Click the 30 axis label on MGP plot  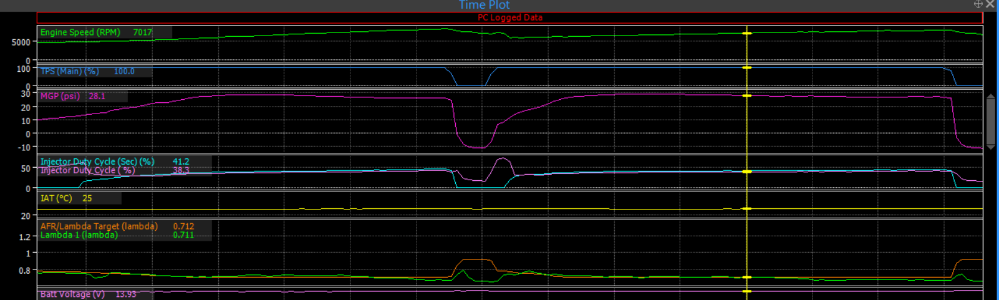click(x=26, y=94)
